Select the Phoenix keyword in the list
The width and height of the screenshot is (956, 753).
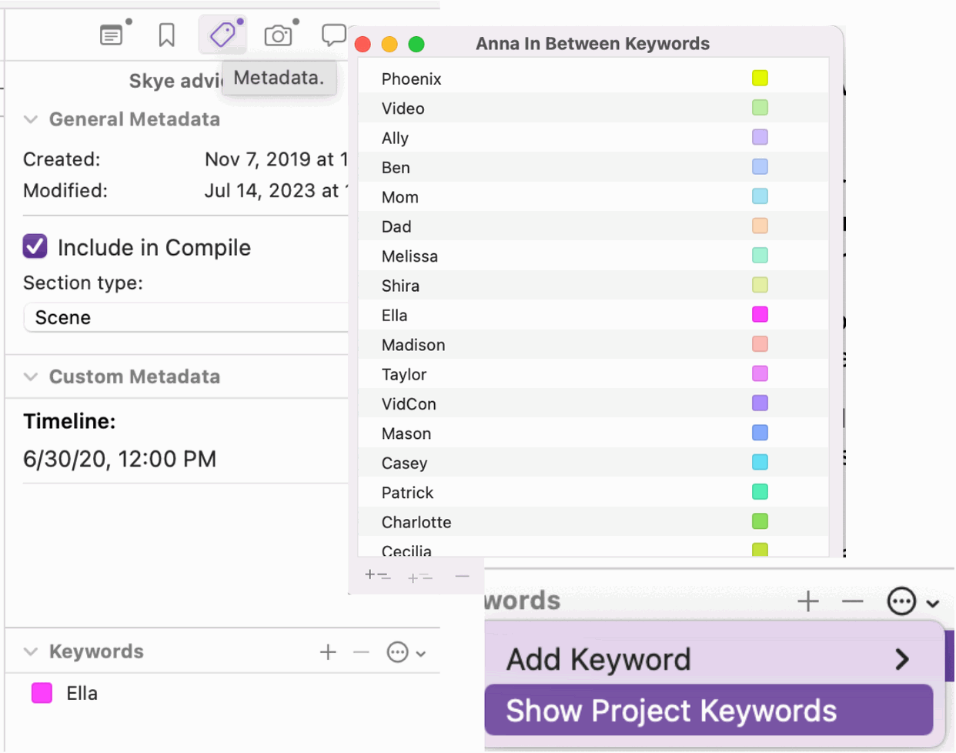pyautogui.click(x=412, y=78)
